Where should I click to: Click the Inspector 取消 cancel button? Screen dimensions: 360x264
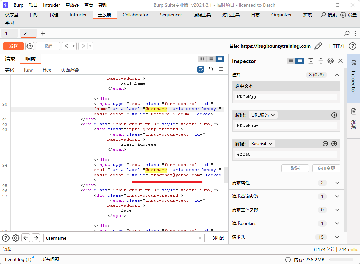pos(295,168)
